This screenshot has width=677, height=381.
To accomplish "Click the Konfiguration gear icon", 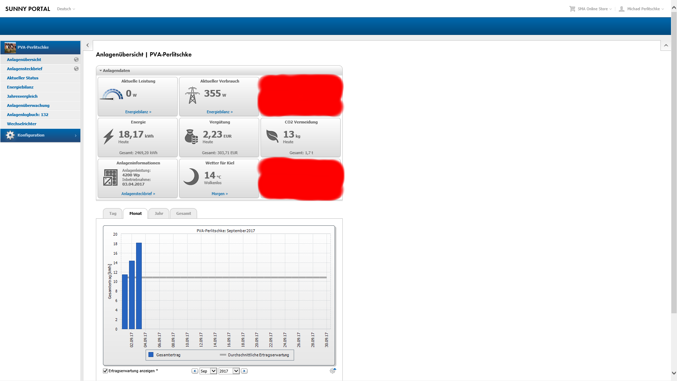I will [x=10, y=135].
